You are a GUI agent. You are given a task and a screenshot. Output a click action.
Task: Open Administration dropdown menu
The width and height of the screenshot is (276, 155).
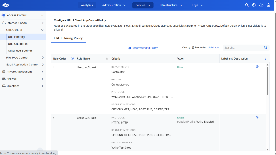point(114,5)
